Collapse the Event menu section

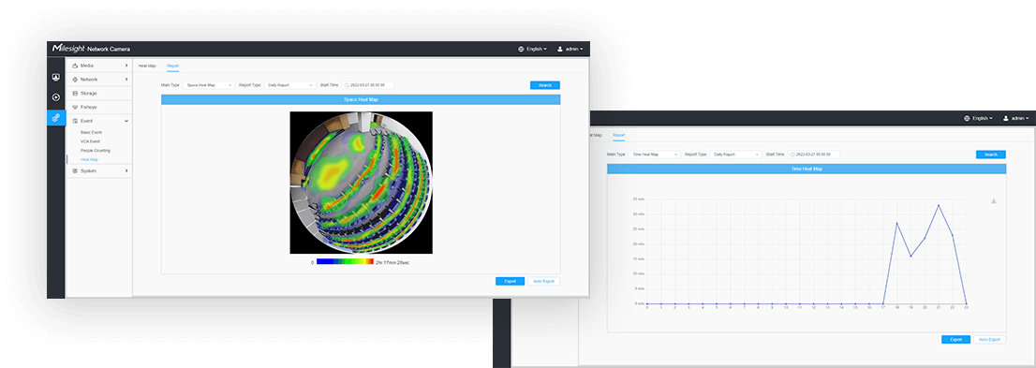[99, 121]
